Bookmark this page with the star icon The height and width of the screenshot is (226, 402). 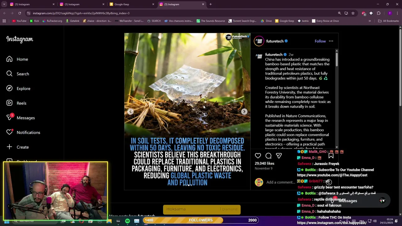[x=353, y=13]
